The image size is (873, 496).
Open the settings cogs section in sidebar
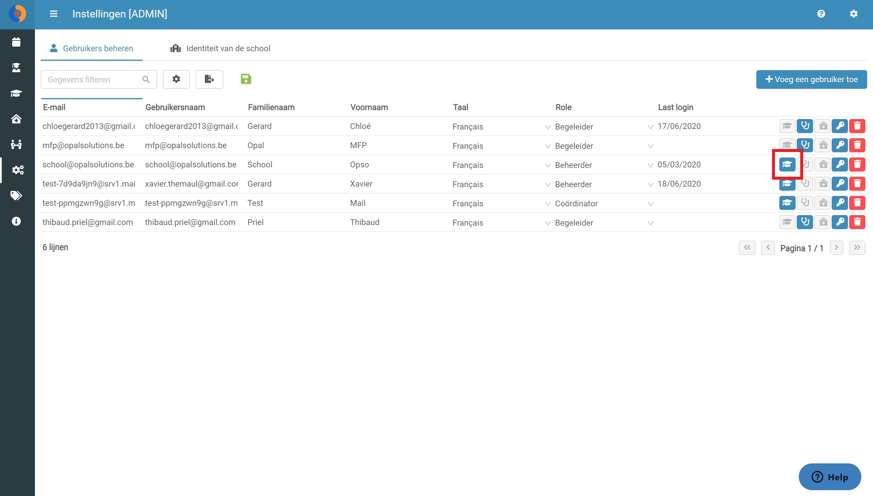click(18, 170)
